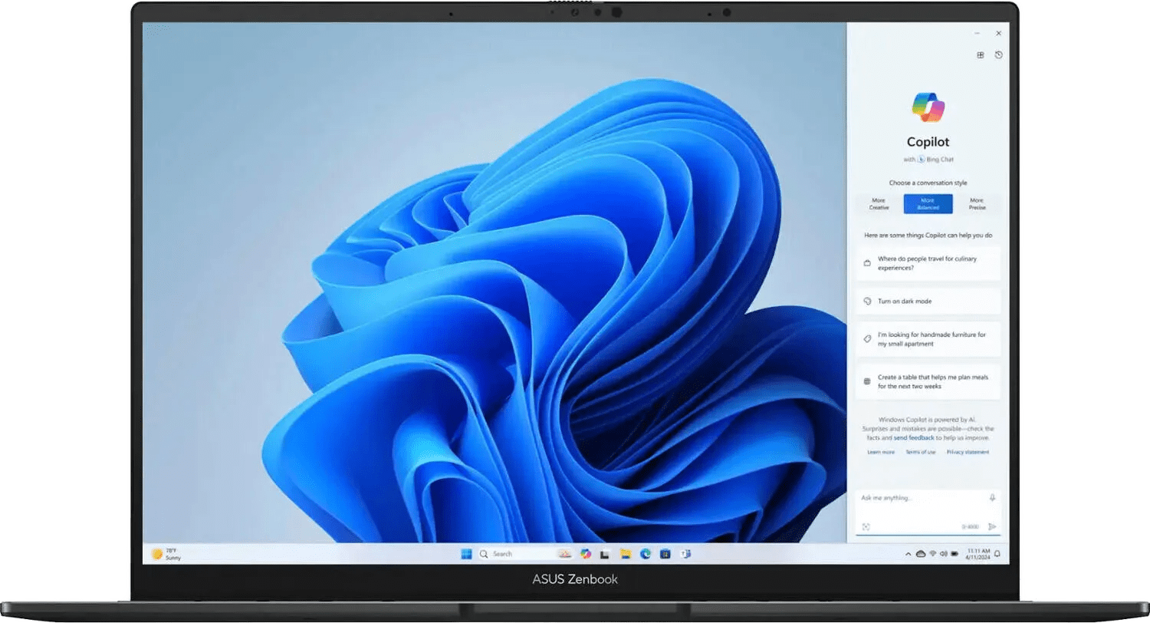The width and height of the screenshot is (1150, 623).
Task: Select More Creative conversation style
Action: pos(879,204)
